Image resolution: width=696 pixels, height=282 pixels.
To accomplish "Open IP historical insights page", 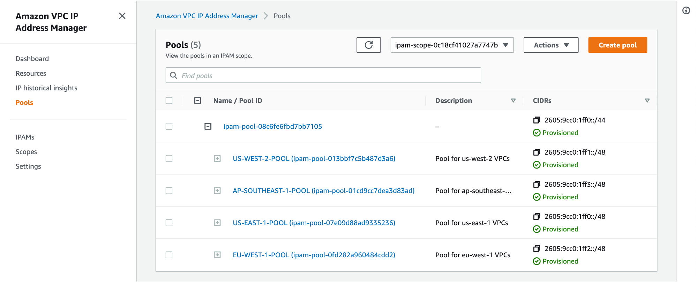I will pos(46,88).
